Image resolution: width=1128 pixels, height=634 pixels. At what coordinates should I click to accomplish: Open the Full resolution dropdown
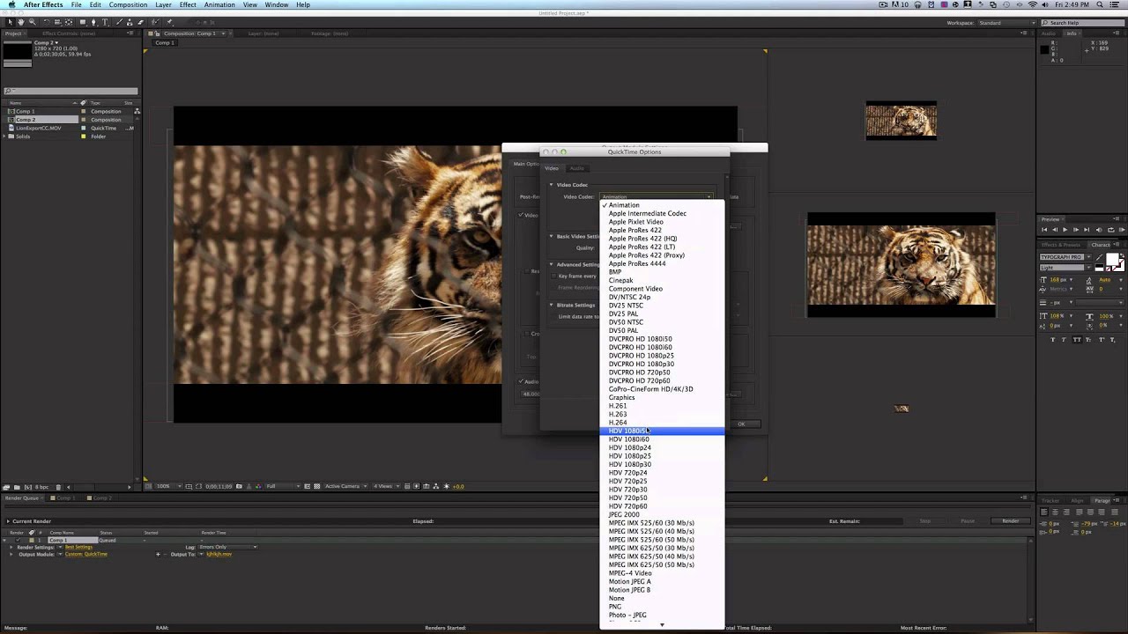pos(283,486)
